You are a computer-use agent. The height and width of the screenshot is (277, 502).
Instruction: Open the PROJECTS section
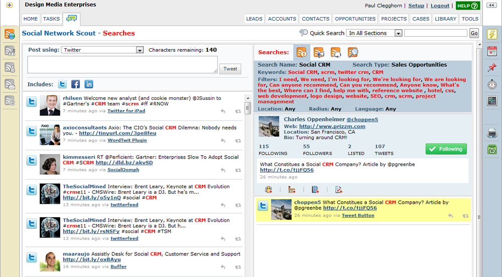394,19
